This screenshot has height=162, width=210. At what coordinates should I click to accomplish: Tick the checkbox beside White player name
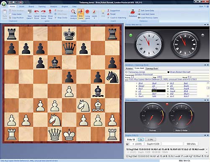tap(127, 72)
